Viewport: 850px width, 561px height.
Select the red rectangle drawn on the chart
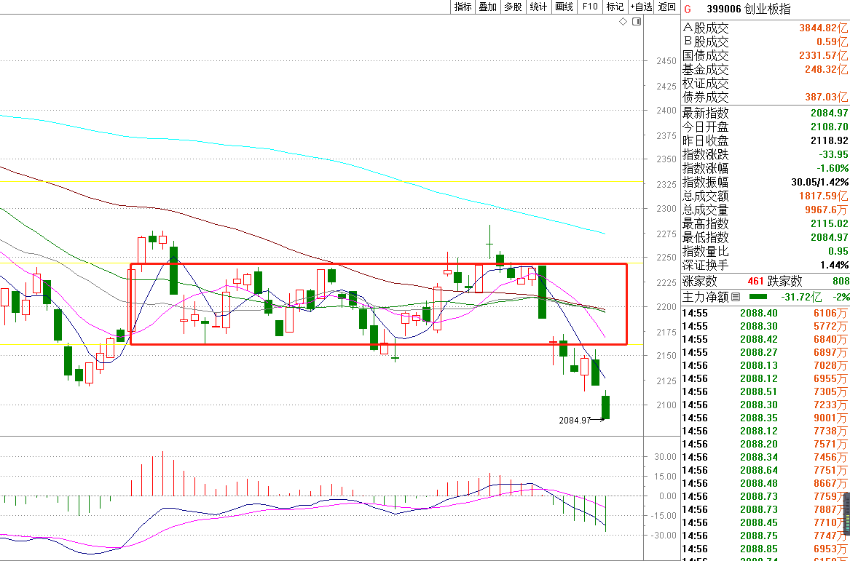378,264
